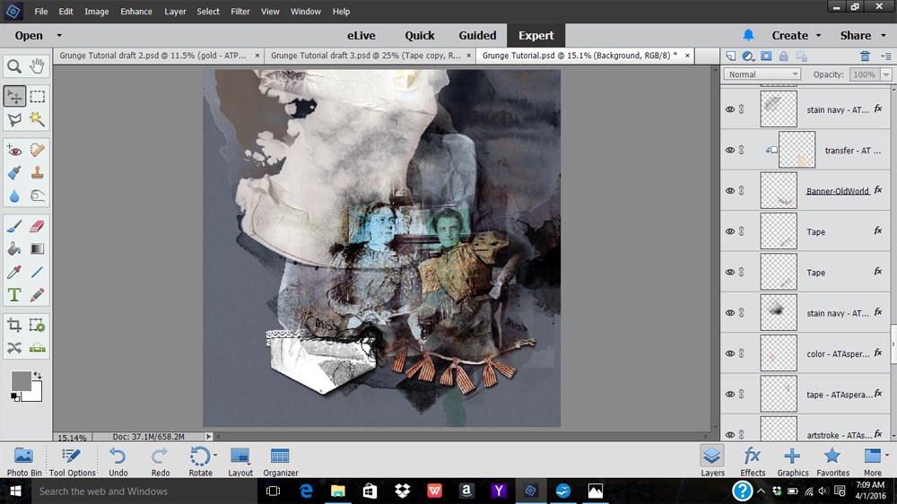Select the Smart Brush tool
Viewport: 897px width, 504px height.
(x=14, y=173)
